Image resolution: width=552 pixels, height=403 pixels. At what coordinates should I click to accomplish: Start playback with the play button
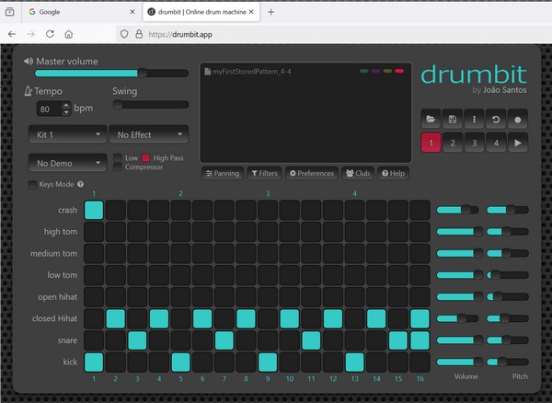518,143
